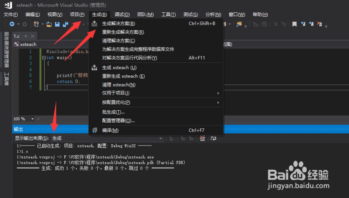Choose 重新生成解决方案(R)
Viewport: 349px width, 198px height.
156,32
